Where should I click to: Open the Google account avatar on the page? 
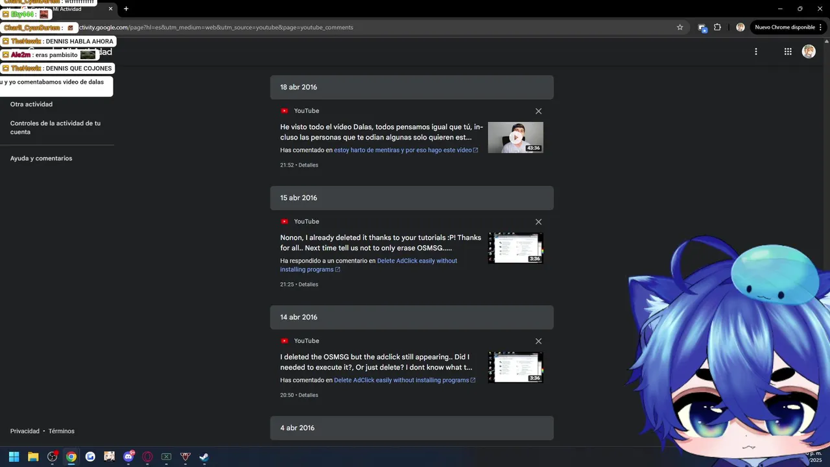tap(809, 51)
